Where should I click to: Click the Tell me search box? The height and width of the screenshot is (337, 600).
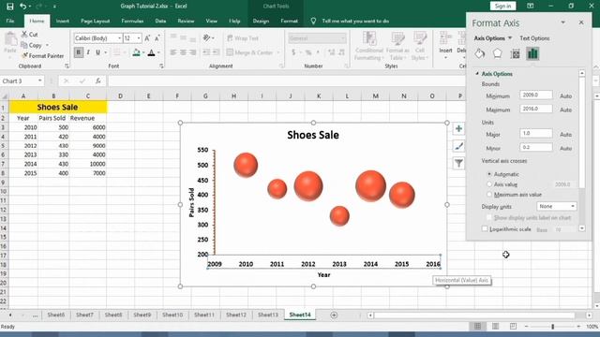[355, 21]
